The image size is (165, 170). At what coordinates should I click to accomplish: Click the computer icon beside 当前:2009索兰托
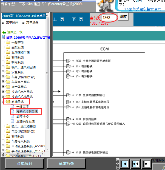point(4,37)
